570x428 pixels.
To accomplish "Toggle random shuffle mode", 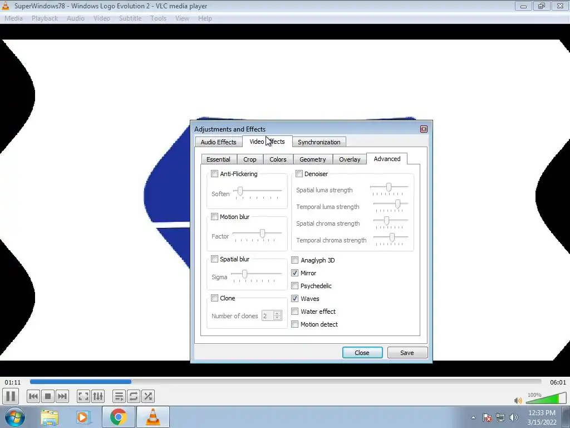I will [148, 396].
